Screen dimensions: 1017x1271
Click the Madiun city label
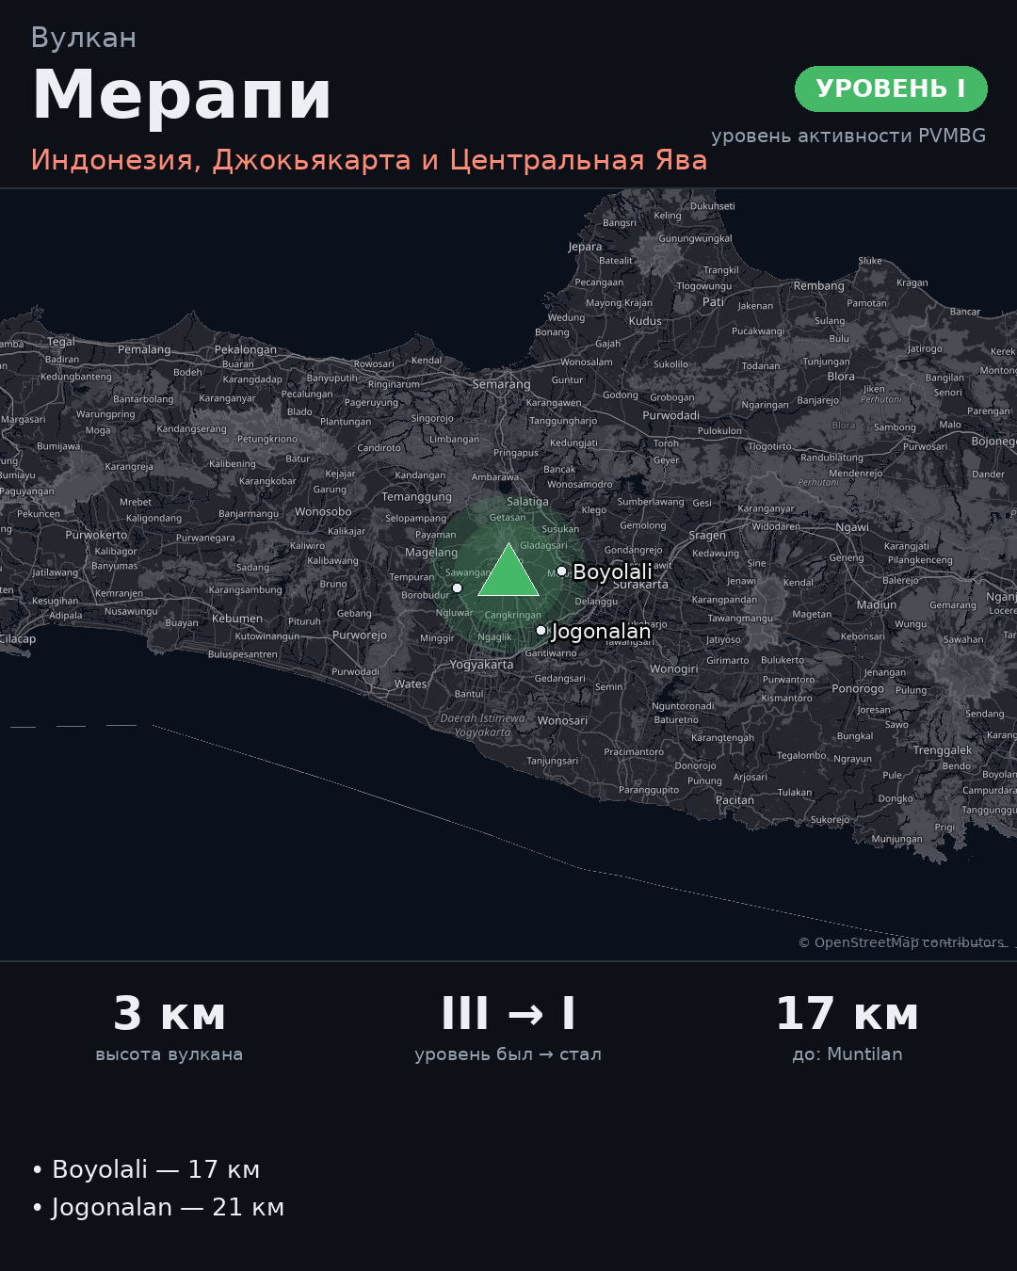point(877,604)
